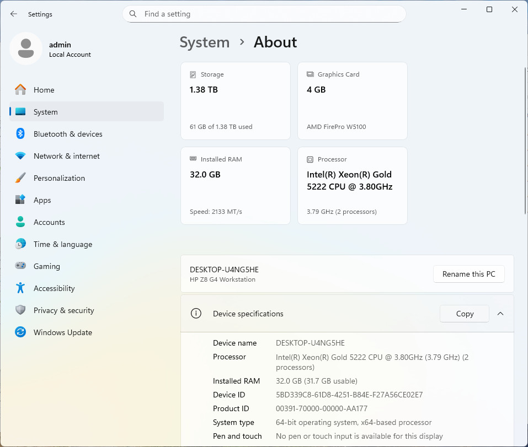This screenshot has height=447, width=528.
Task: Click the Windows Update refresh icon
Action: 20,332
